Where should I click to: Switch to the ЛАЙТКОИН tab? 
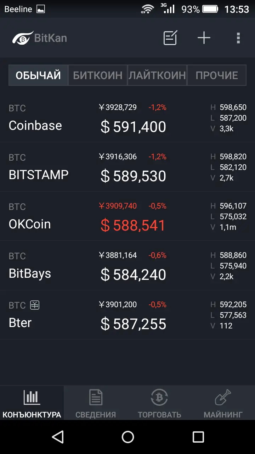(157, 75)
